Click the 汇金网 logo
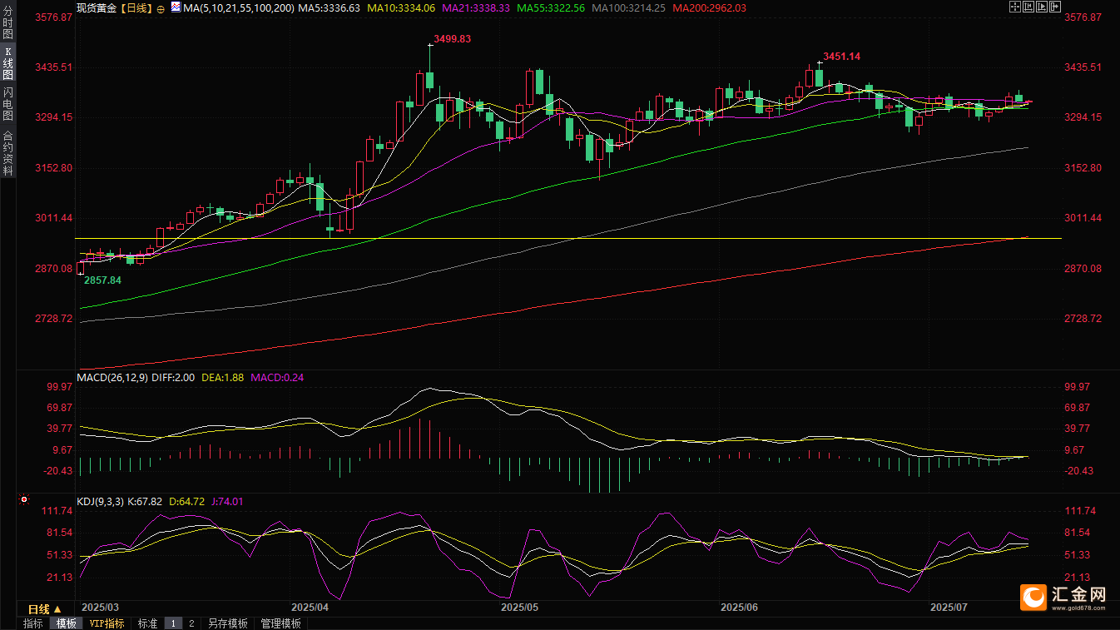 (1065, 597)
